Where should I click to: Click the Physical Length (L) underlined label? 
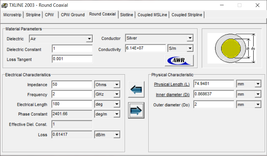(x=171, y=84)
